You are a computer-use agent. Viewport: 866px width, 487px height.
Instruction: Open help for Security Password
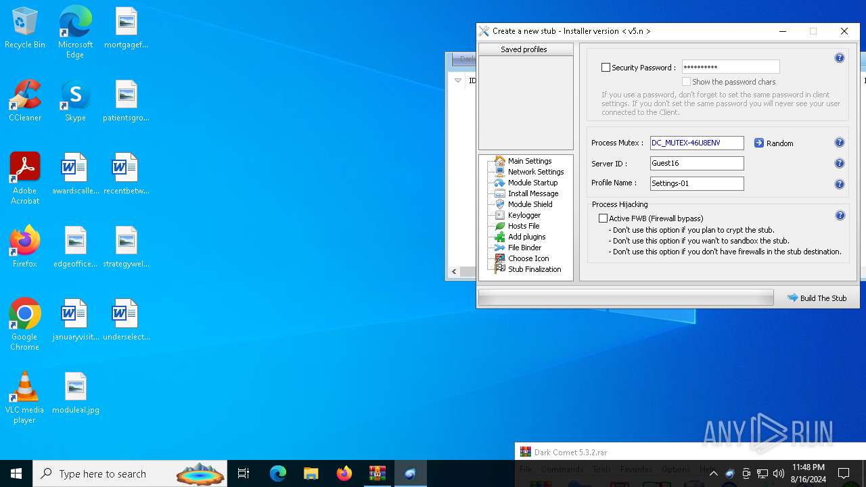coord(840,58)
